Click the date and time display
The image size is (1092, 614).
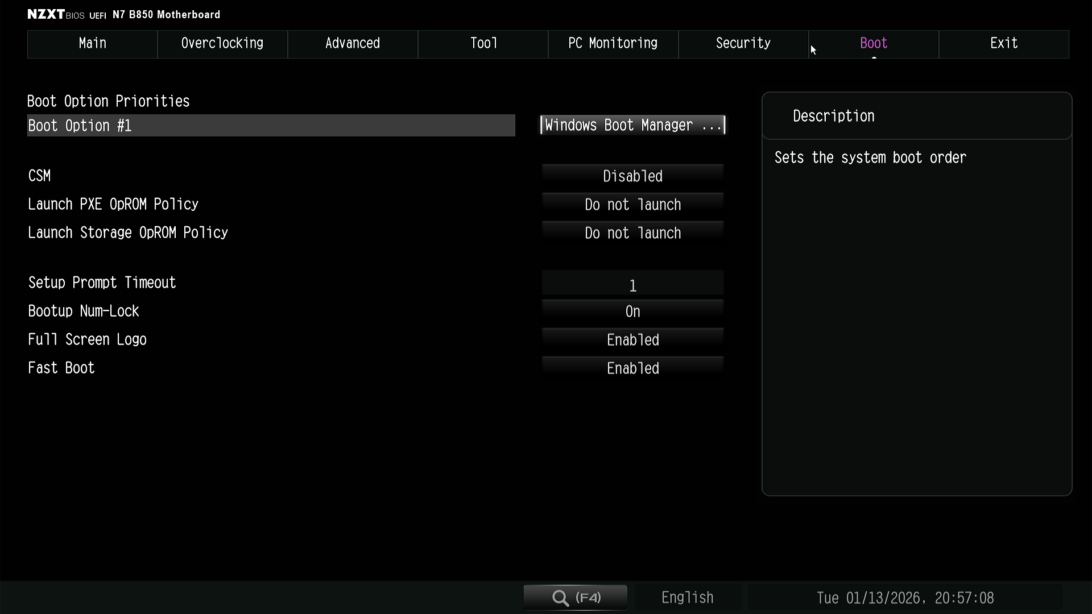pos(905,598)
